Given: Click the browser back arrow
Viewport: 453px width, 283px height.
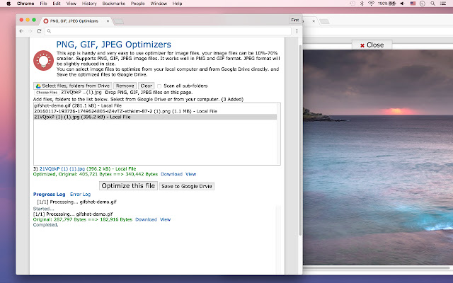Looking at the screenshot, I should (21, 31).
